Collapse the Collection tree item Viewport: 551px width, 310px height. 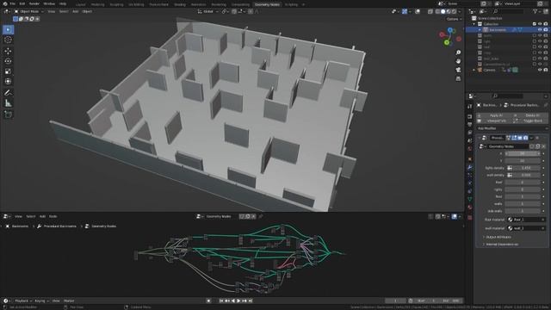pyautogui.click(x=474, y=24)
